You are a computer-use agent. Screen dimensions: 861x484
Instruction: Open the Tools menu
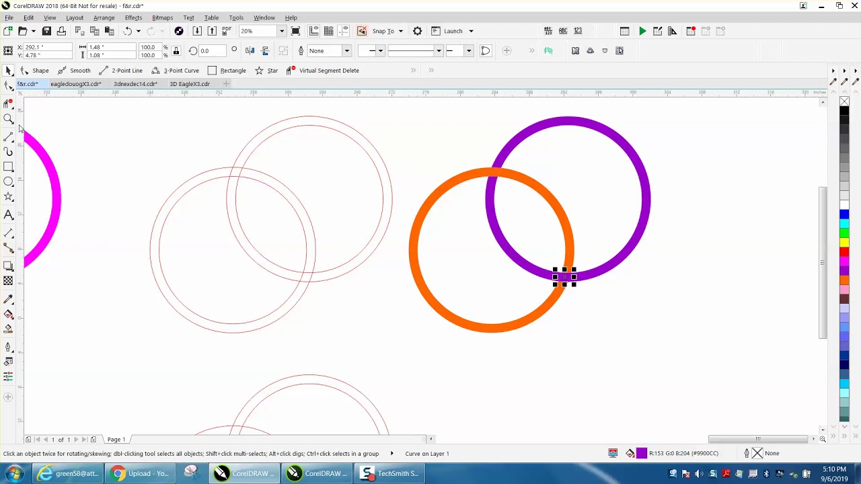(236, 17)
